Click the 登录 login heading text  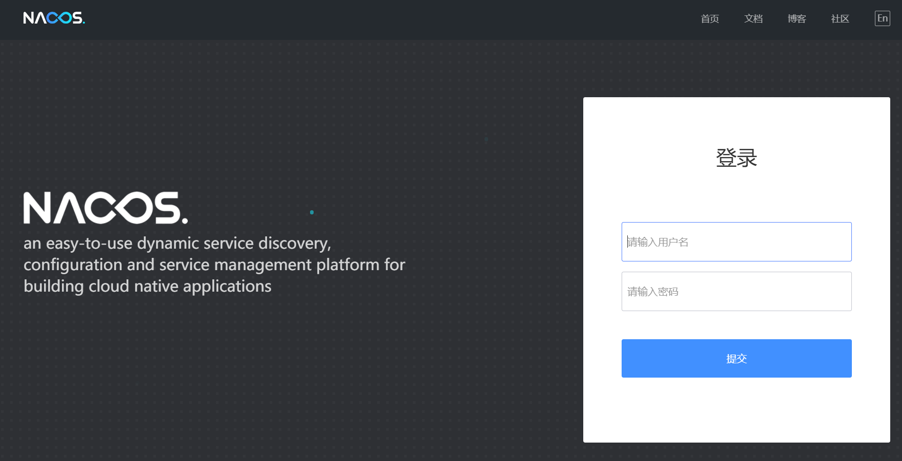tap(737, 158)
